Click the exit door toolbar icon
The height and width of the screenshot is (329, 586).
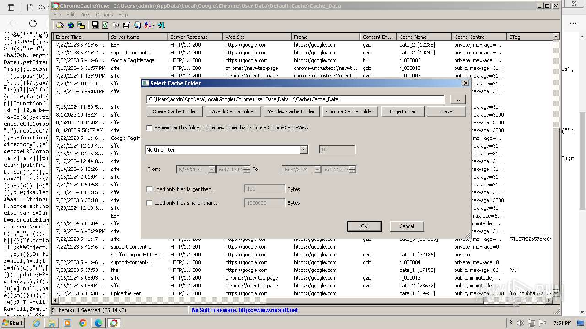[161, 26]
